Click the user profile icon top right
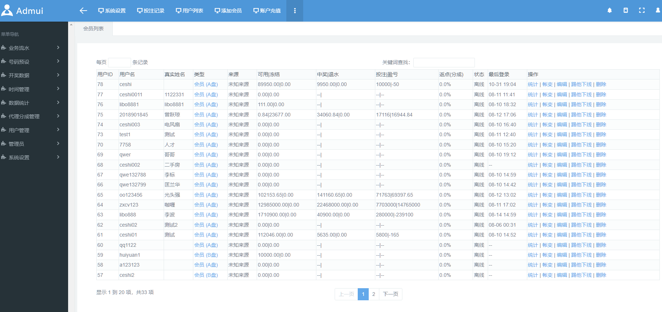Screen dimensions: 662x312 [x=658, y=11]
